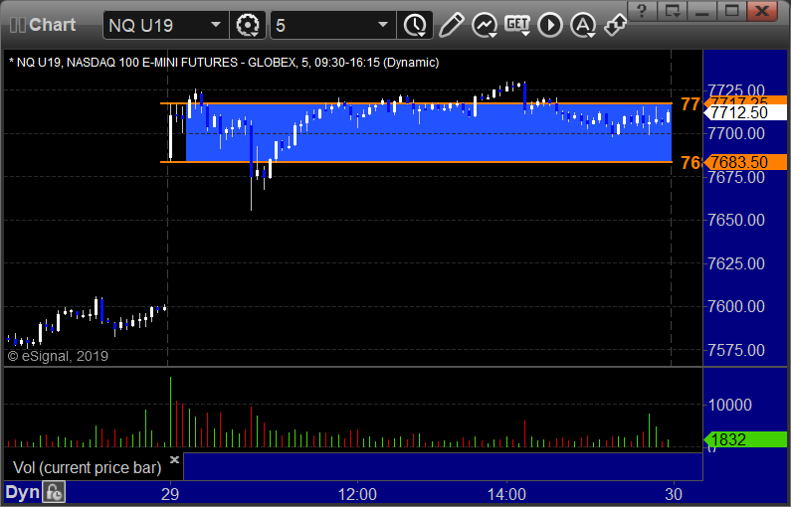Screen dimensions: 791x507
Task: Click the 7575.00 price axis label
Action: [x=736, y=350]
